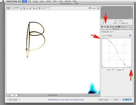Open workflow options sRGB link
Screen dimensions: 136x105
(66, 100)
